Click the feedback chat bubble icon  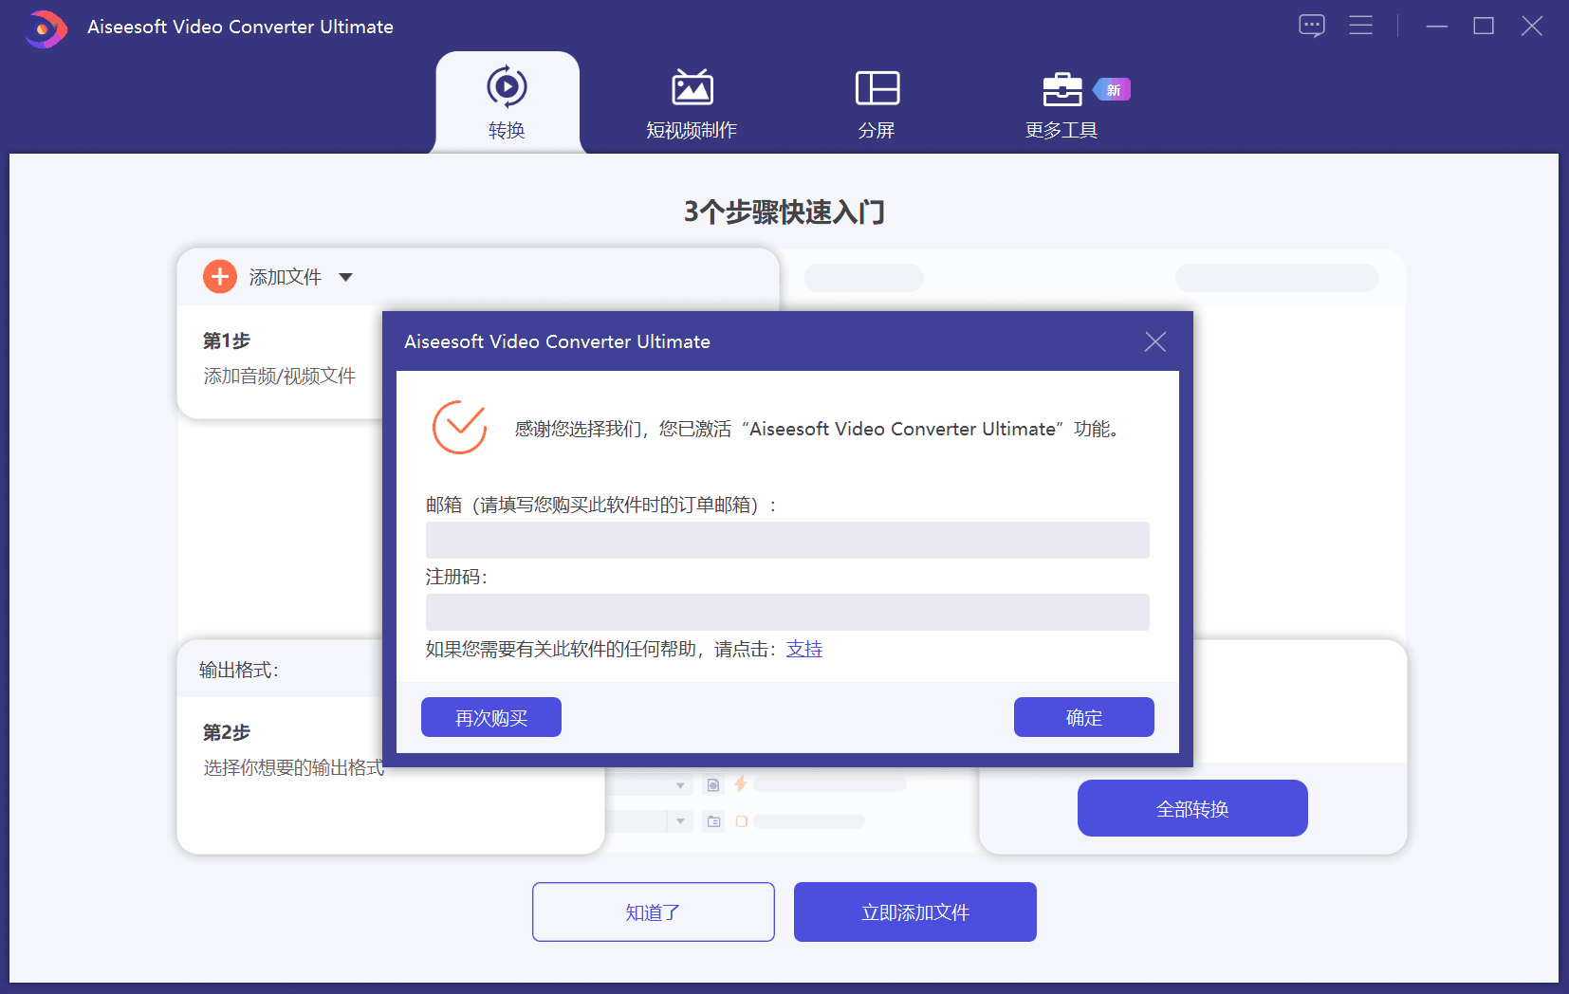(1312, 26)
